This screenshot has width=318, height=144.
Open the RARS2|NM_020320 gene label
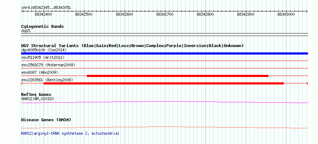pos(38,99)
